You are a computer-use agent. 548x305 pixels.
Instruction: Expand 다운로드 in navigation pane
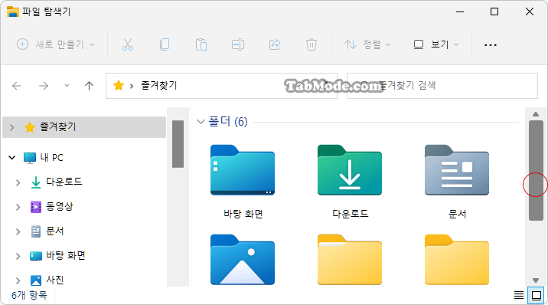(18, 182)
